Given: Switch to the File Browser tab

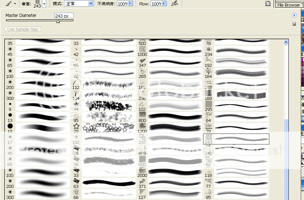Looking at the screenshot, I should tap(289, 5).
